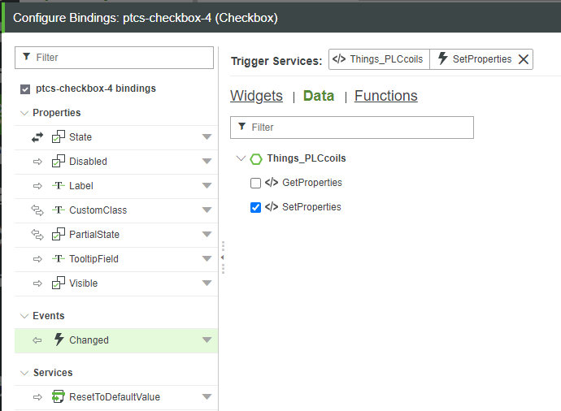Uncheck the SetProperties checkbox
This screenshot has width=561, height=411.
click(255, 207)
